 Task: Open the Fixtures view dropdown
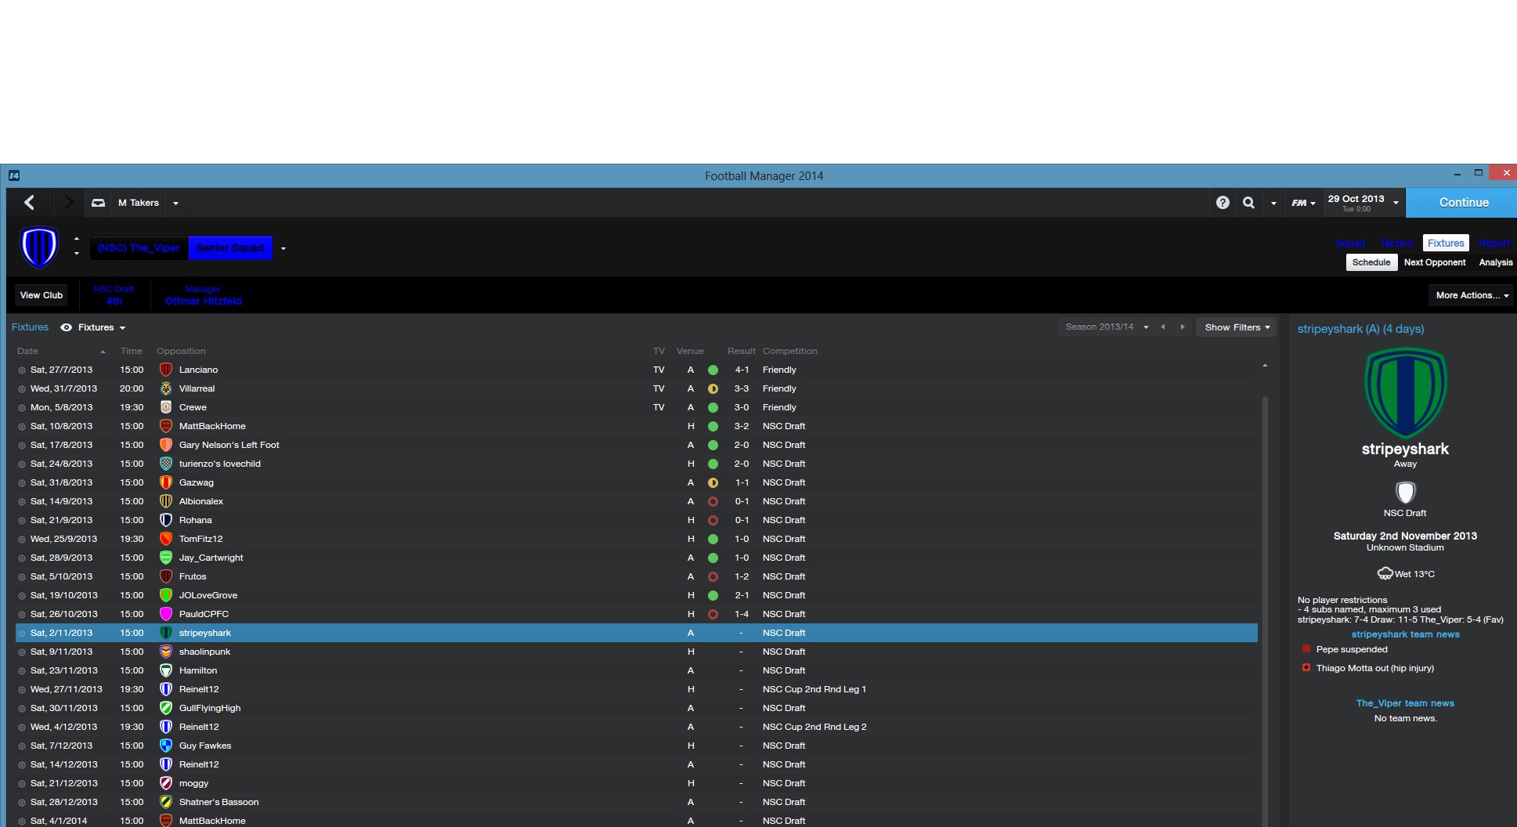click(x=102, y=327)
